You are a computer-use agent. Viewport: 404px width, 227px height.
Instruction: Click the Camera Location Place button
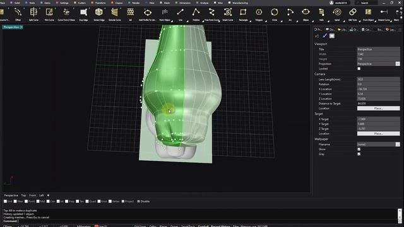click(379, 108)
